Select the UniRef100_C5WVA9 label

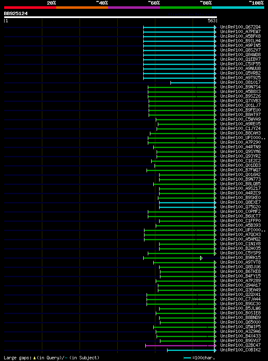(x=240, y=119)
